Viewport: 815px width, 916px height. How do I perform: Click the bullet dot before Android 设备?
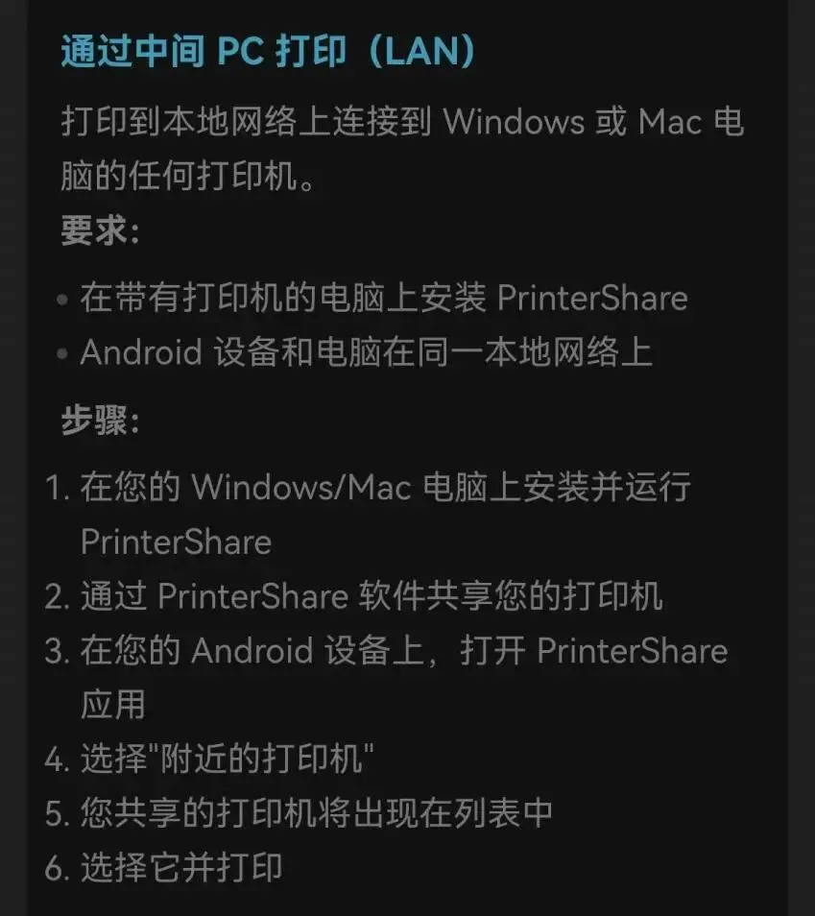[x=62, y=353]
